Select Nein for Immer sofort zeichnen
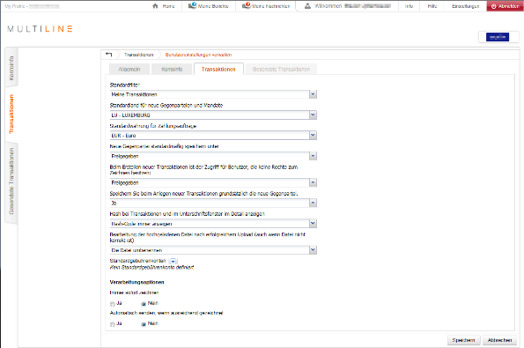 tap(144, 304)
